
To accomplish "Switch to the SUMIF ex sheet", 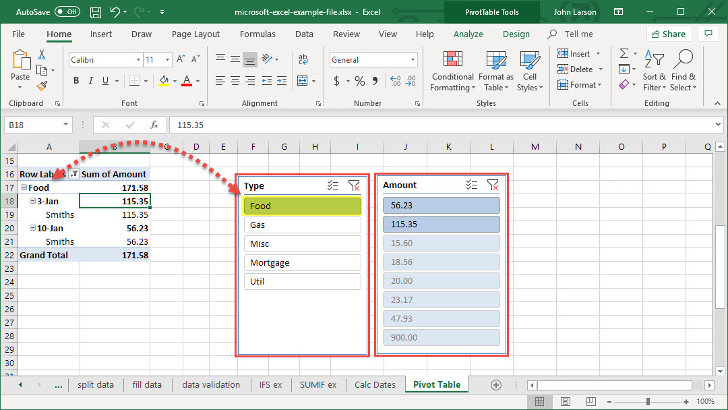I will coord(317,384).
